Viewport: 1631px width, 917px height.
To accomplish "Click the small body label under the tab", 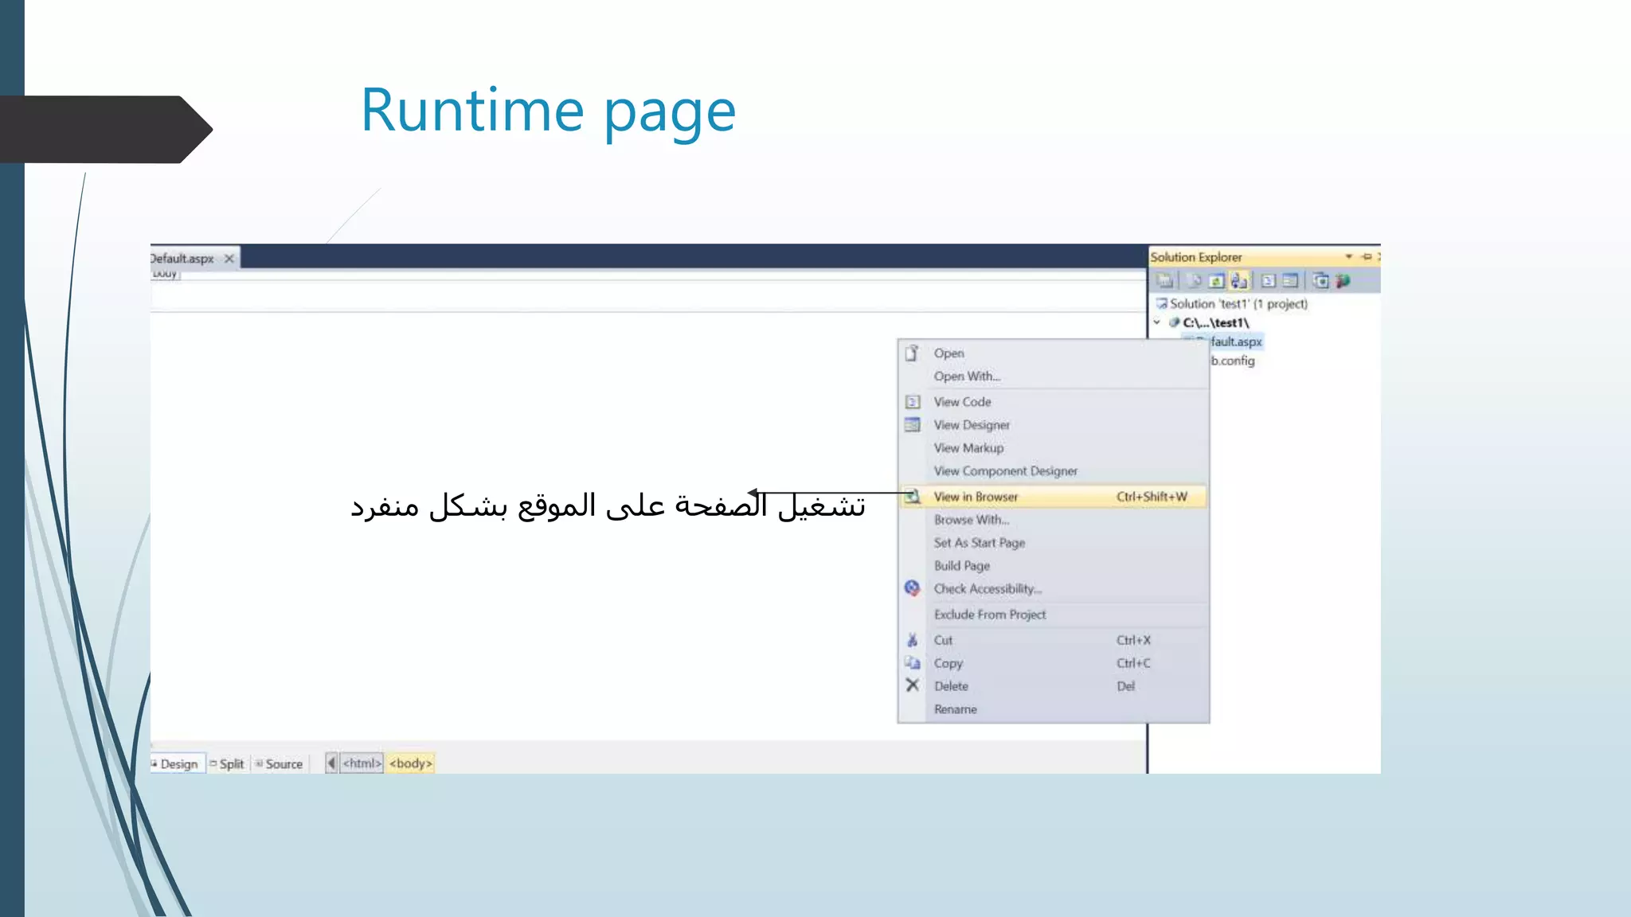I will [165, 274].
